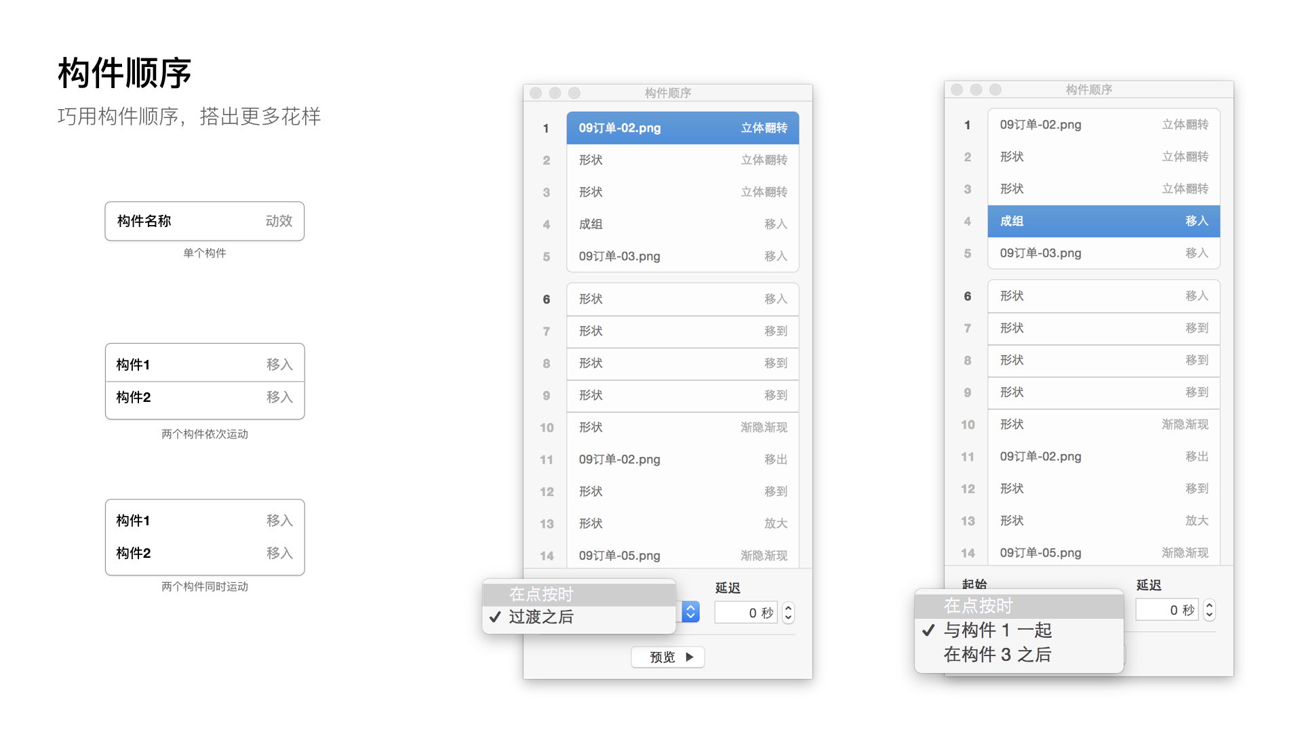Select 09订单-05.png row in right window

point(1103,552)
